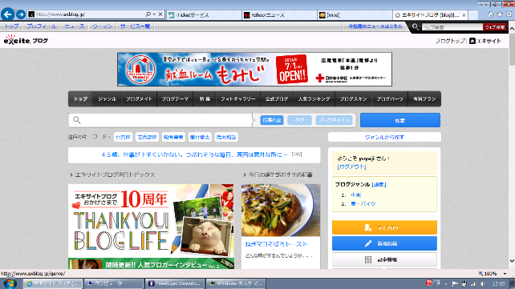Select ブログスキン in navigation bar
This screenshot has height=289, width=515.
point(354,99)
